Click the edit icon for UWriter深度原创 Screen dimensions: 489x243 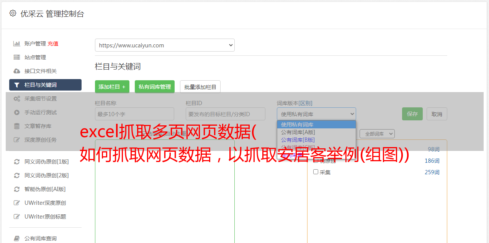[x=17, y=203]
